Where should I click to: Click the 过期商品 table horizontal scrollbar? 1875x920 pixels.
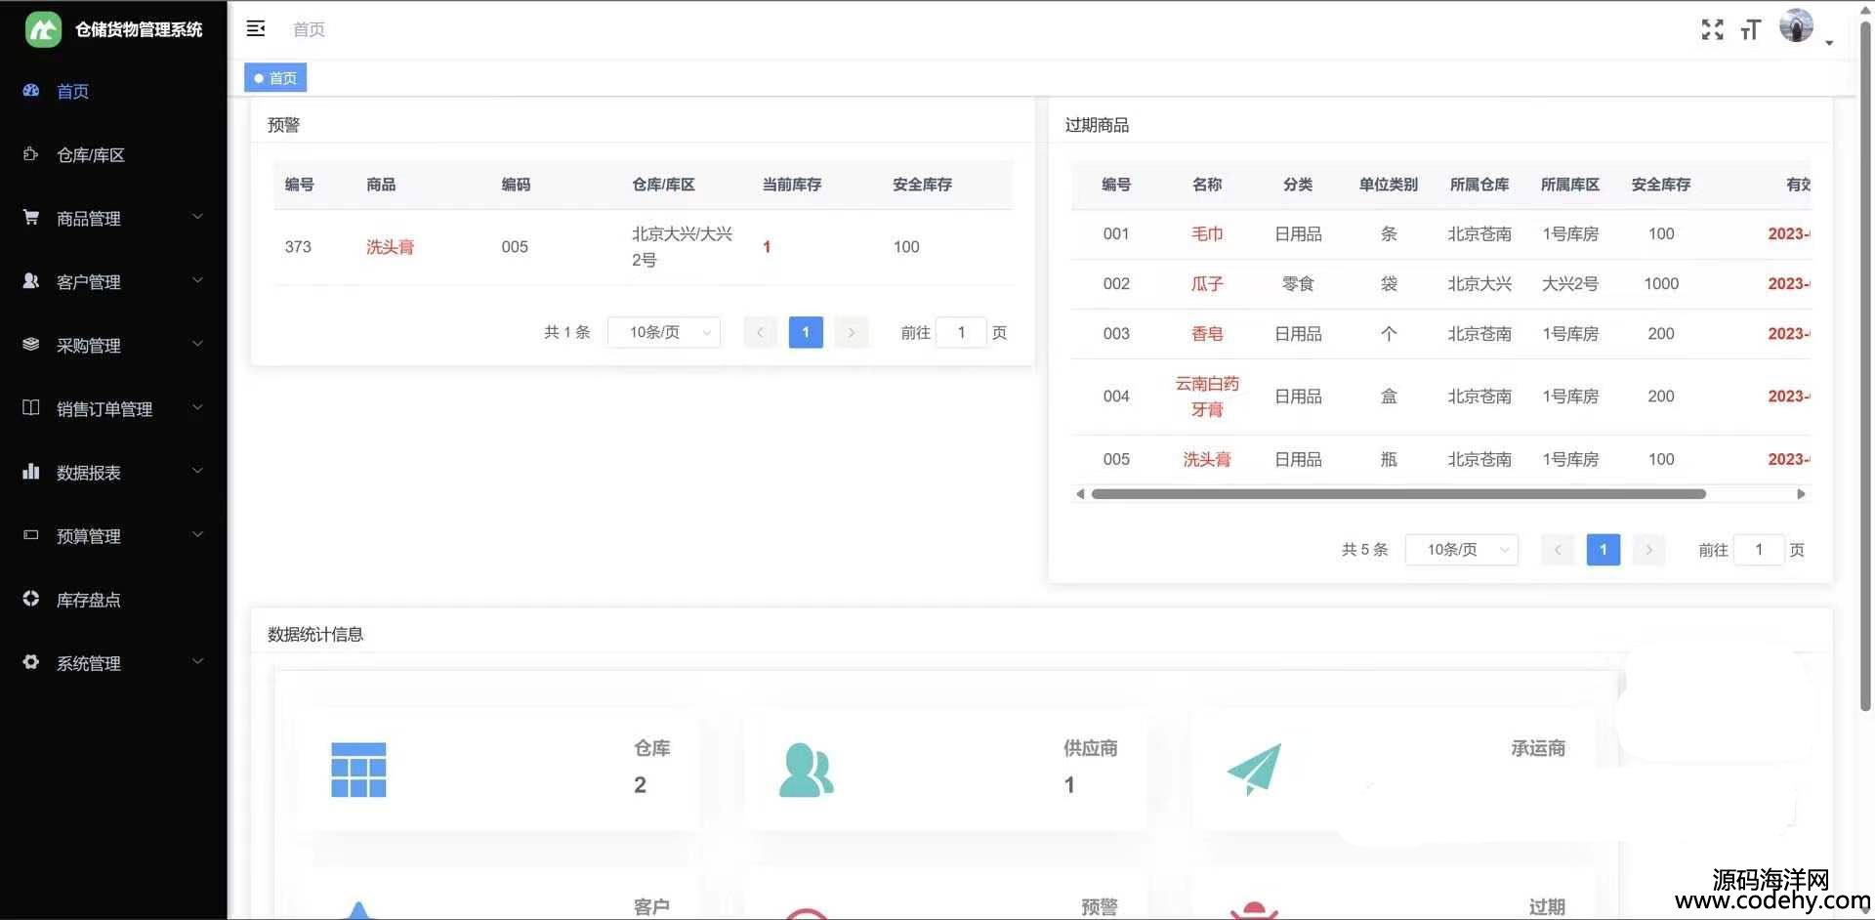[1398, 494]
